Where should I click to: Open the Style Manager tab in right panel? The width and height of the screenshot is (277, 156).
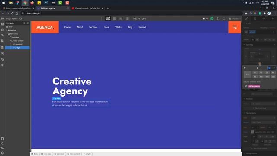pos(264,19)
